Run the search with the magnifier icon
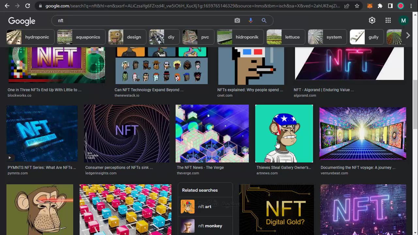The image size is (418, 235). point(264,21)
